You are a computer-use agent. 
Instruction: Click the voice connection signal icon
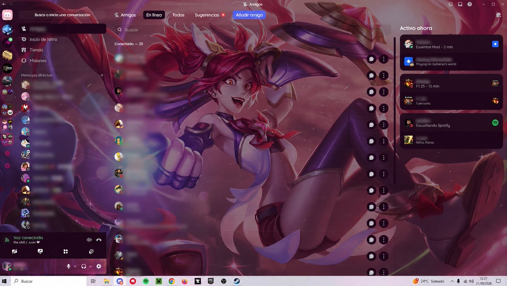7,240
